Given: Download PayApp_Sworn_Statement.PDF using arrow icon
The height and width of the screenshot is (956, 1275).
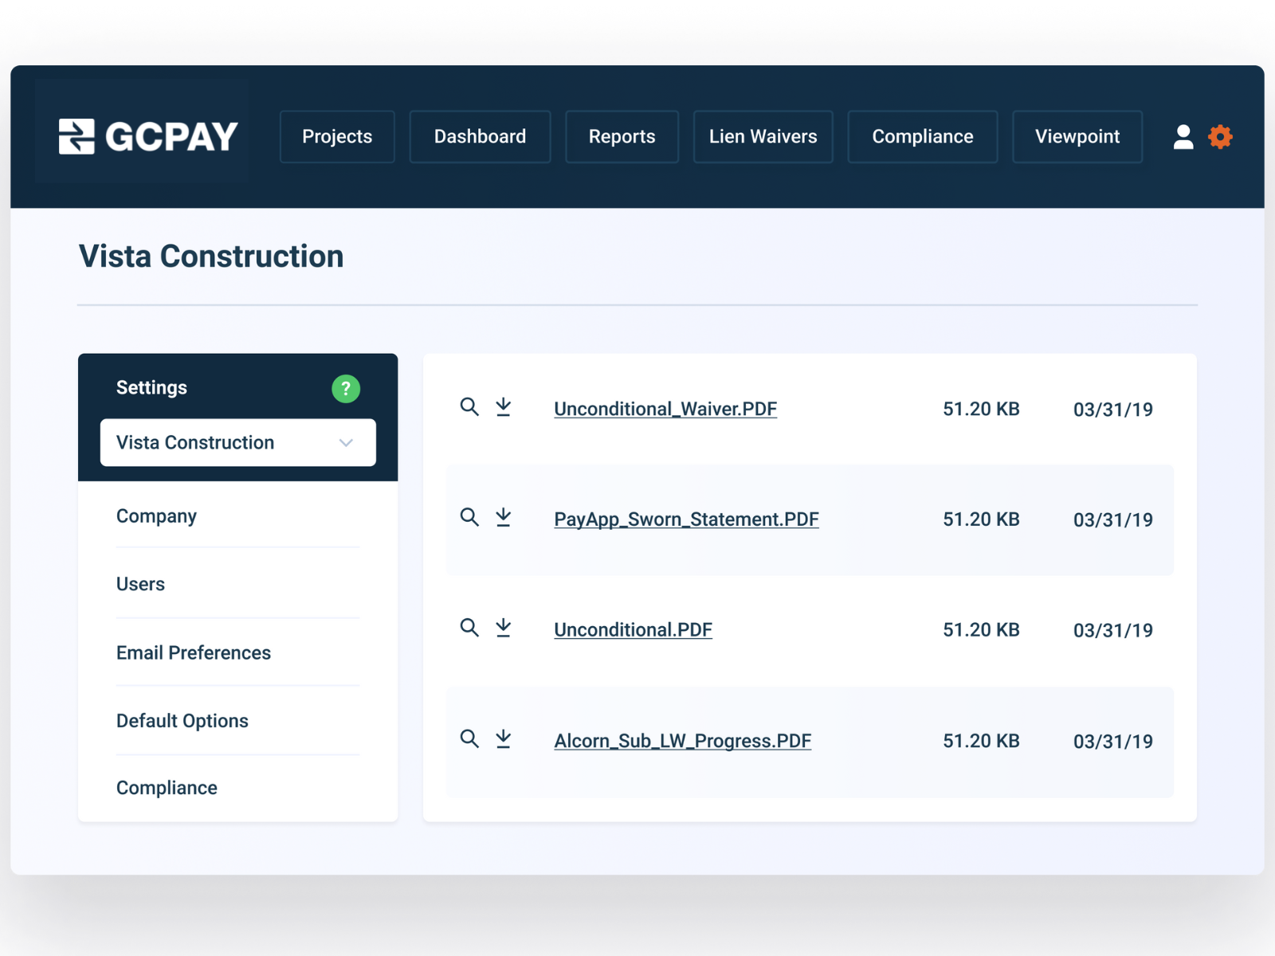Looking at the screenshot, I should pyautogui.click(x=504, y=518).
